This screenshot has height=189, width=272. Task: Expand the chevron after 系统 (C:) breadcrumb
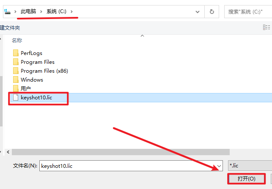[x=72, y=11]
